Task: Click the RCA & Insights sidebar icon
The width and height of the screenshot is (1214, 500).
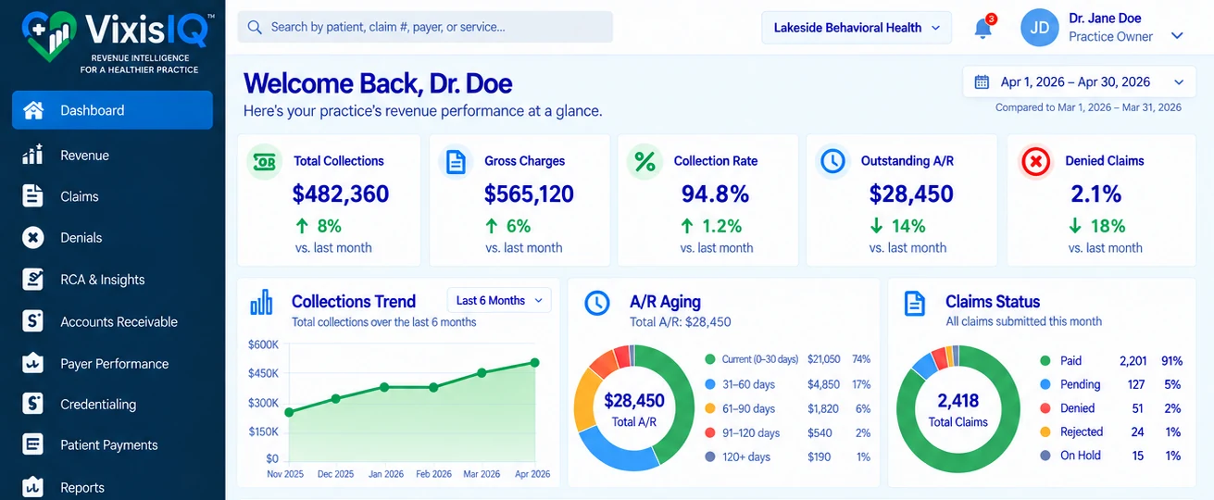Action: click(33, 280)
